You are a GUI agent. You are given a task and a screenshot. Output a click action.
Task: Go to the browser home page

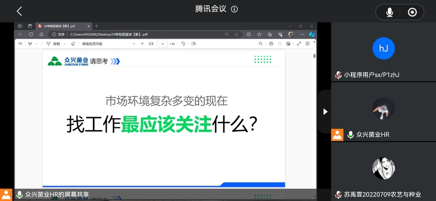point(41,34)
